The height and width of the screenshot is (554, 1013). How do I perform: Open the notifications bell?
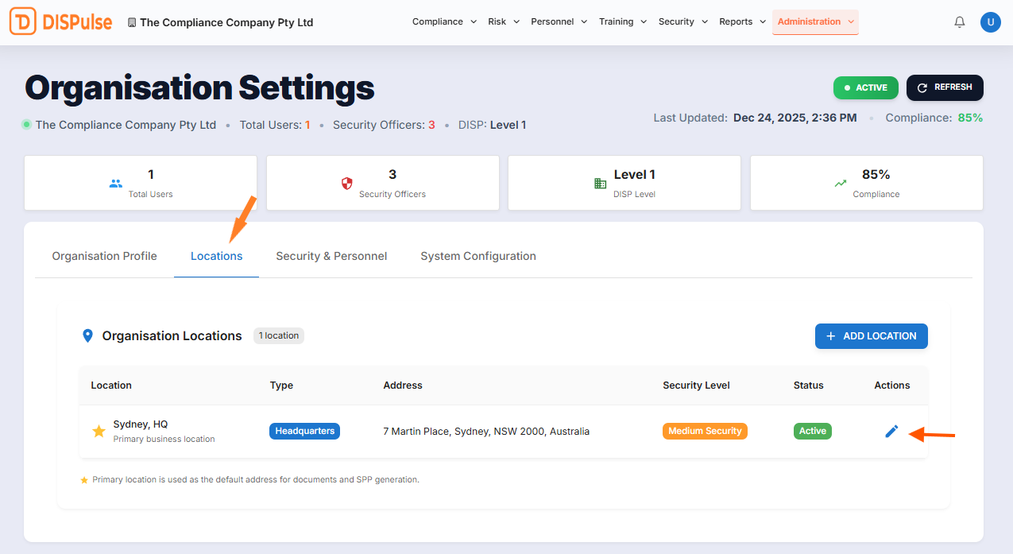[960, 22]
